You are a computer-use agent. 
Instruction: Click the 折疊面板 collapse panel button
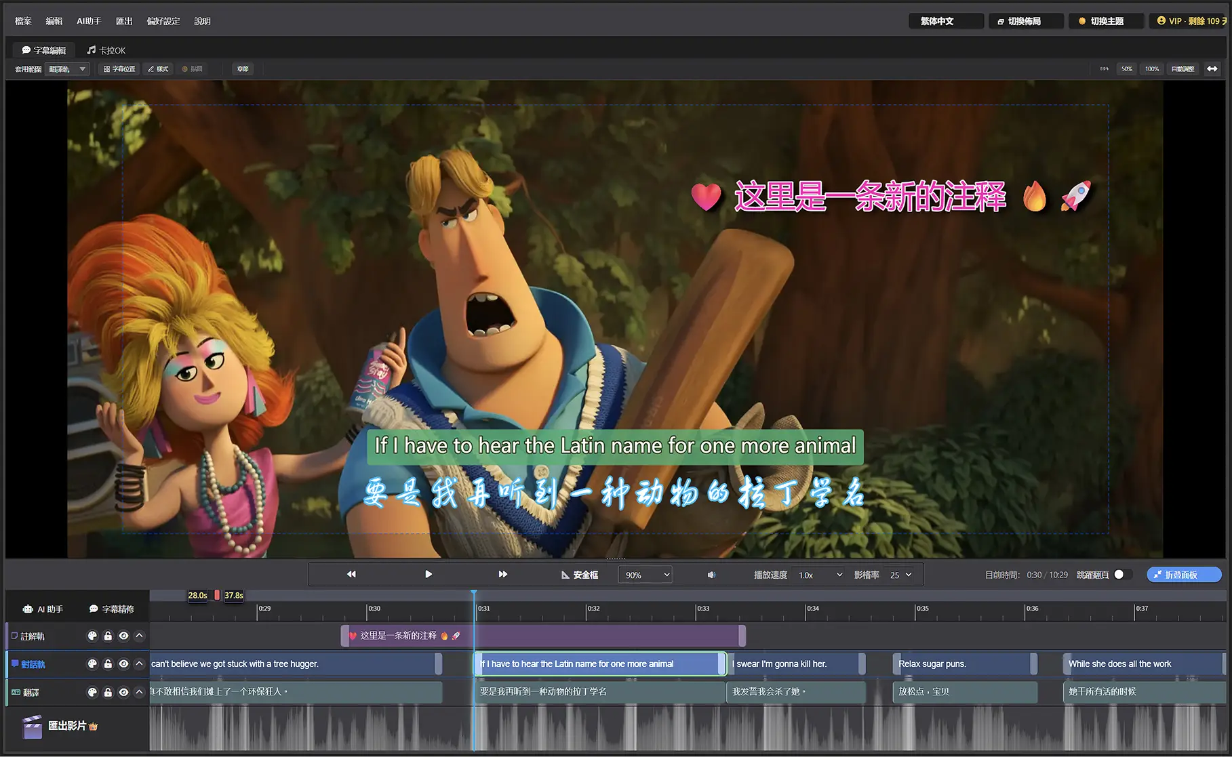pos(1184,575)
